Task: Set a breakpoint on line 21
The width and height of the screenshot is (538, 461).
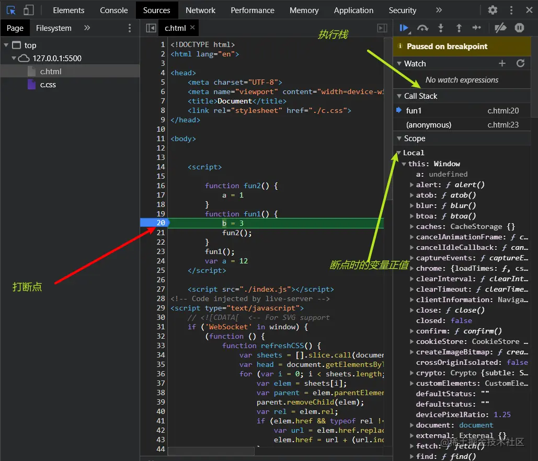Action: click(x=161, y=232)
